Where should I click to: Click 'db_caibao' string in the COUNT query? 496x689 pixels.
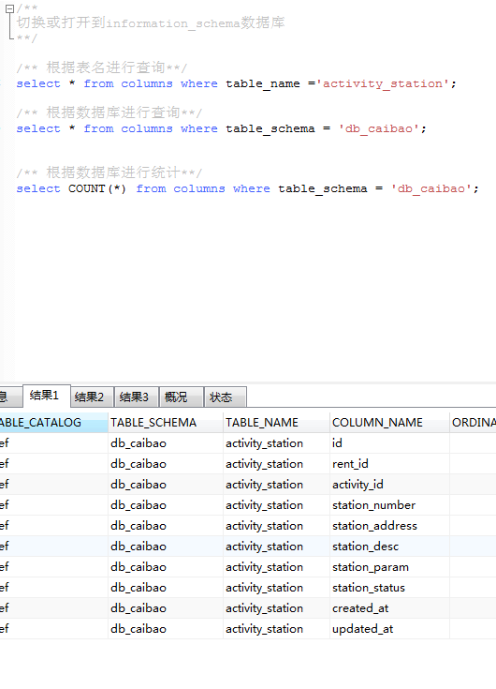pyautogui.click(x=431, y=188)
